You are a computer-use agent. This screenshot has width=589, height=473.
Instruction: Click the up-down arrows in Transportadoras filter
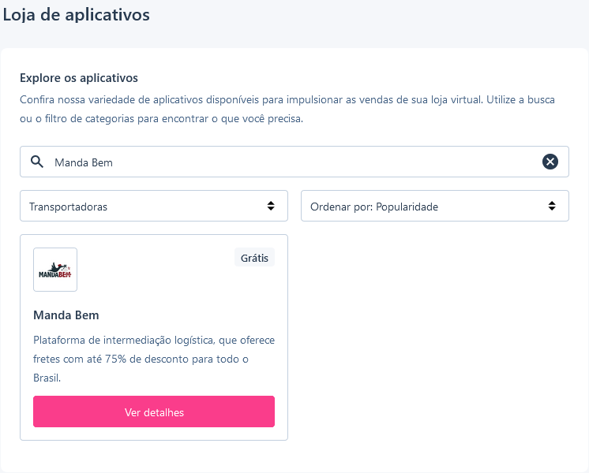click(x=271, y=206)
